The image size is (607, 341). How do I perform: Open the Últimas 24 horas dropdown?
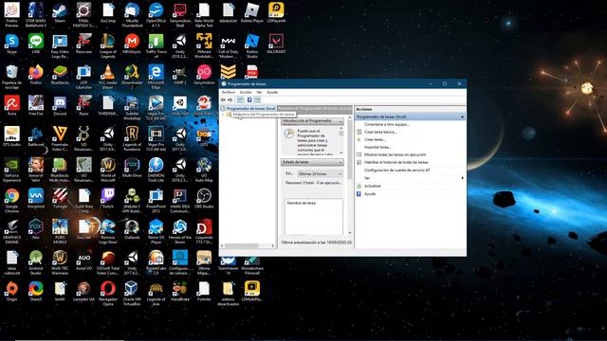320,174
